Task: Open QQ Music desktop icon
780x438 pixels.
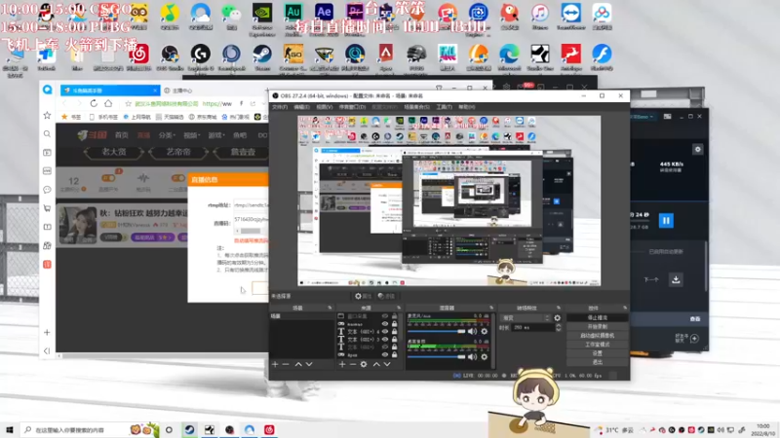Action: (x=170, y=14)
